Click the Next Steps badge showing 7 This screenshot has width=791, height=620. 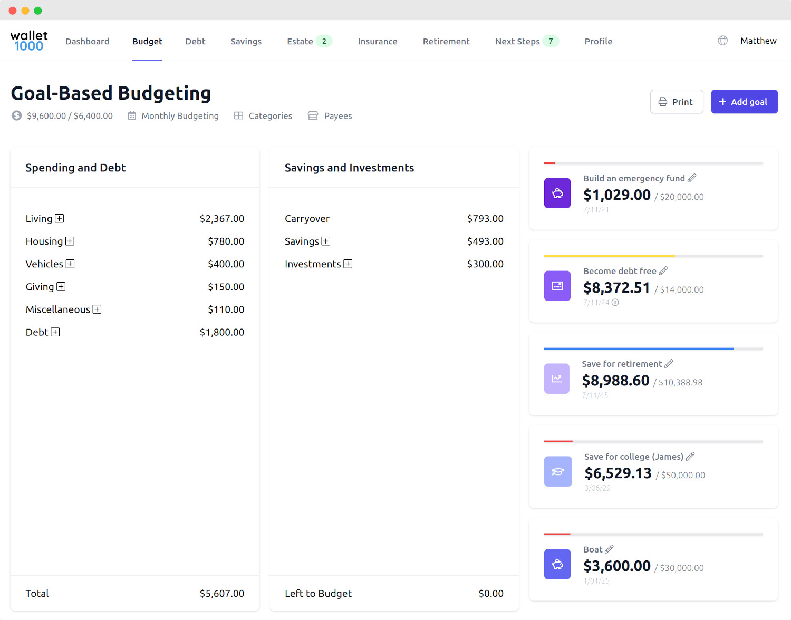tap(551, 41)
